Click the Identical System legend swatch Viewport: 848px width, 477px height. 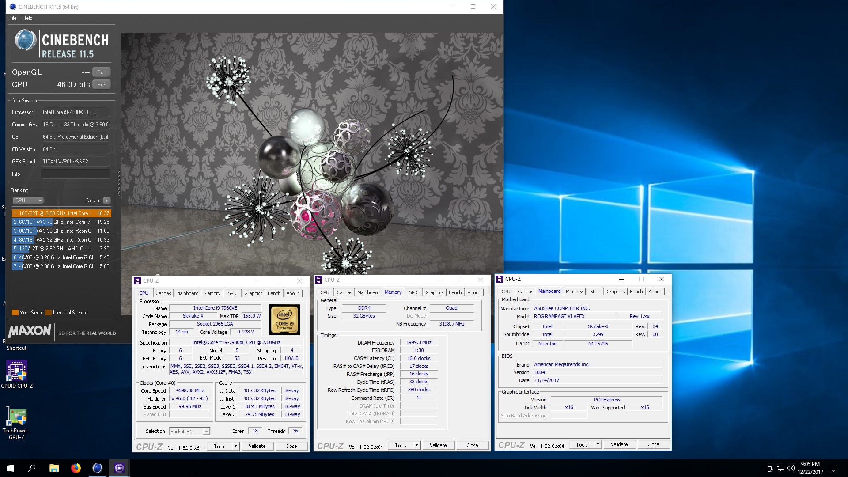48,313
